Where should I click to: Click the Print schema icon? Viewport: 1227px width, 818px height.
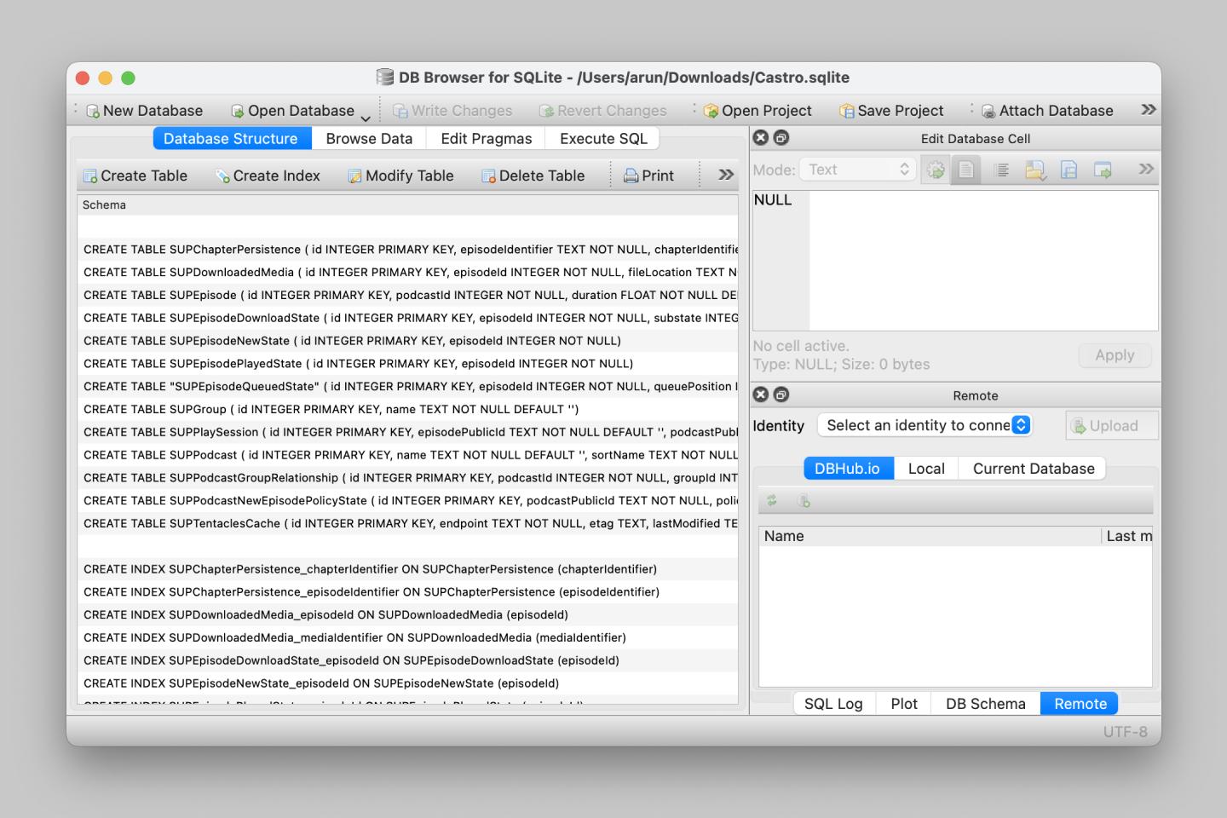tap(631, 176)
